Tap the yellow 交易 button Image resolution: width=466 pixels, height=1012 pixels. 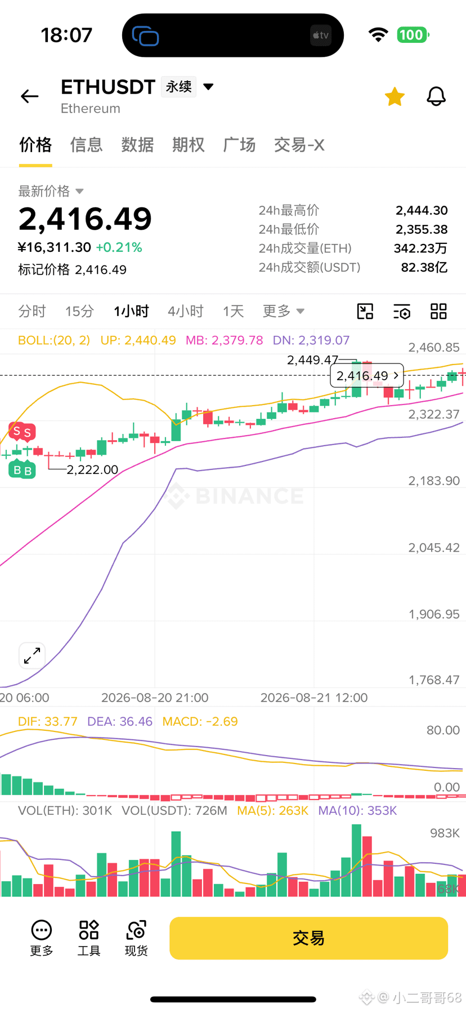coord(308,938)
